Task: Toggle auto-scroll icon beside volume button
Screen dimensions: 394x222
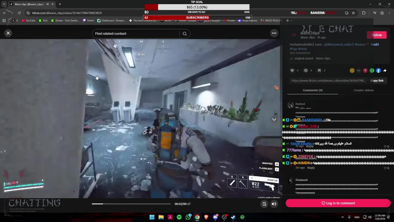Action: pos(264,204)
